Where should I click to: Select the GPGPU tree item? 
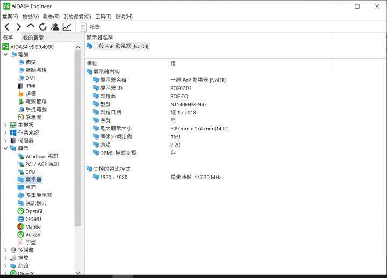pos(30,219)
